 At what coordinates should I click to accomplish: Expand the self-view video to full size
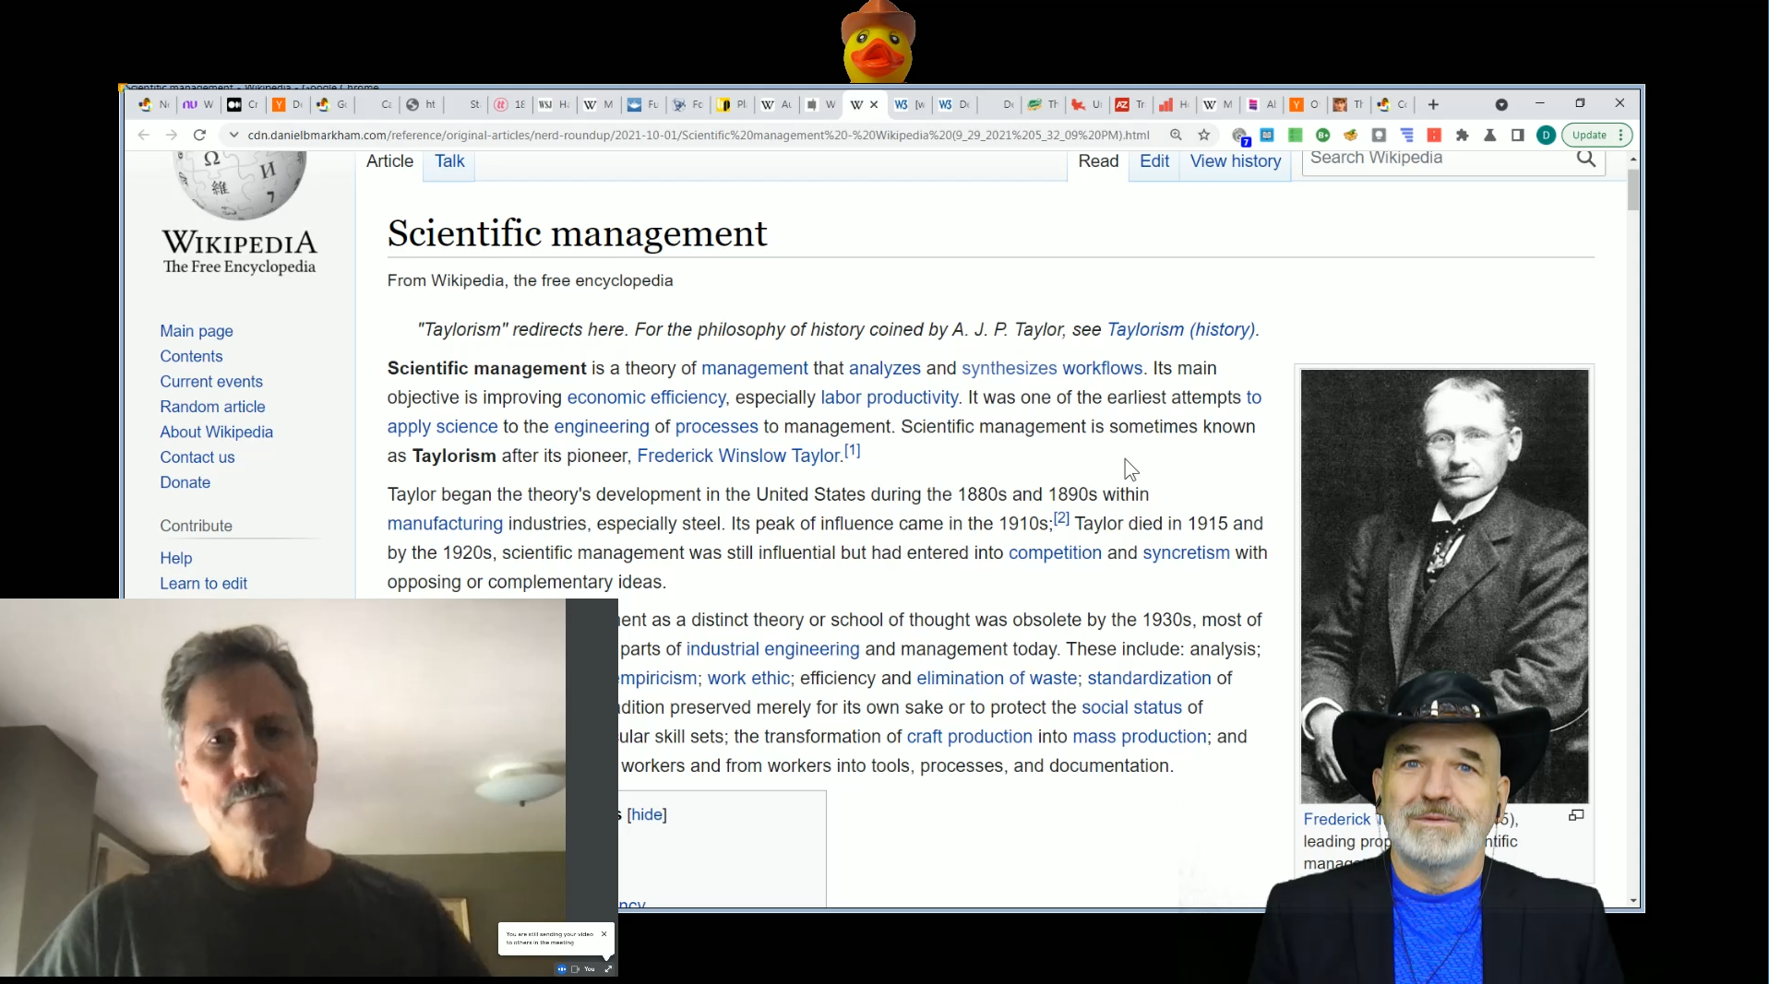[608, 969]
